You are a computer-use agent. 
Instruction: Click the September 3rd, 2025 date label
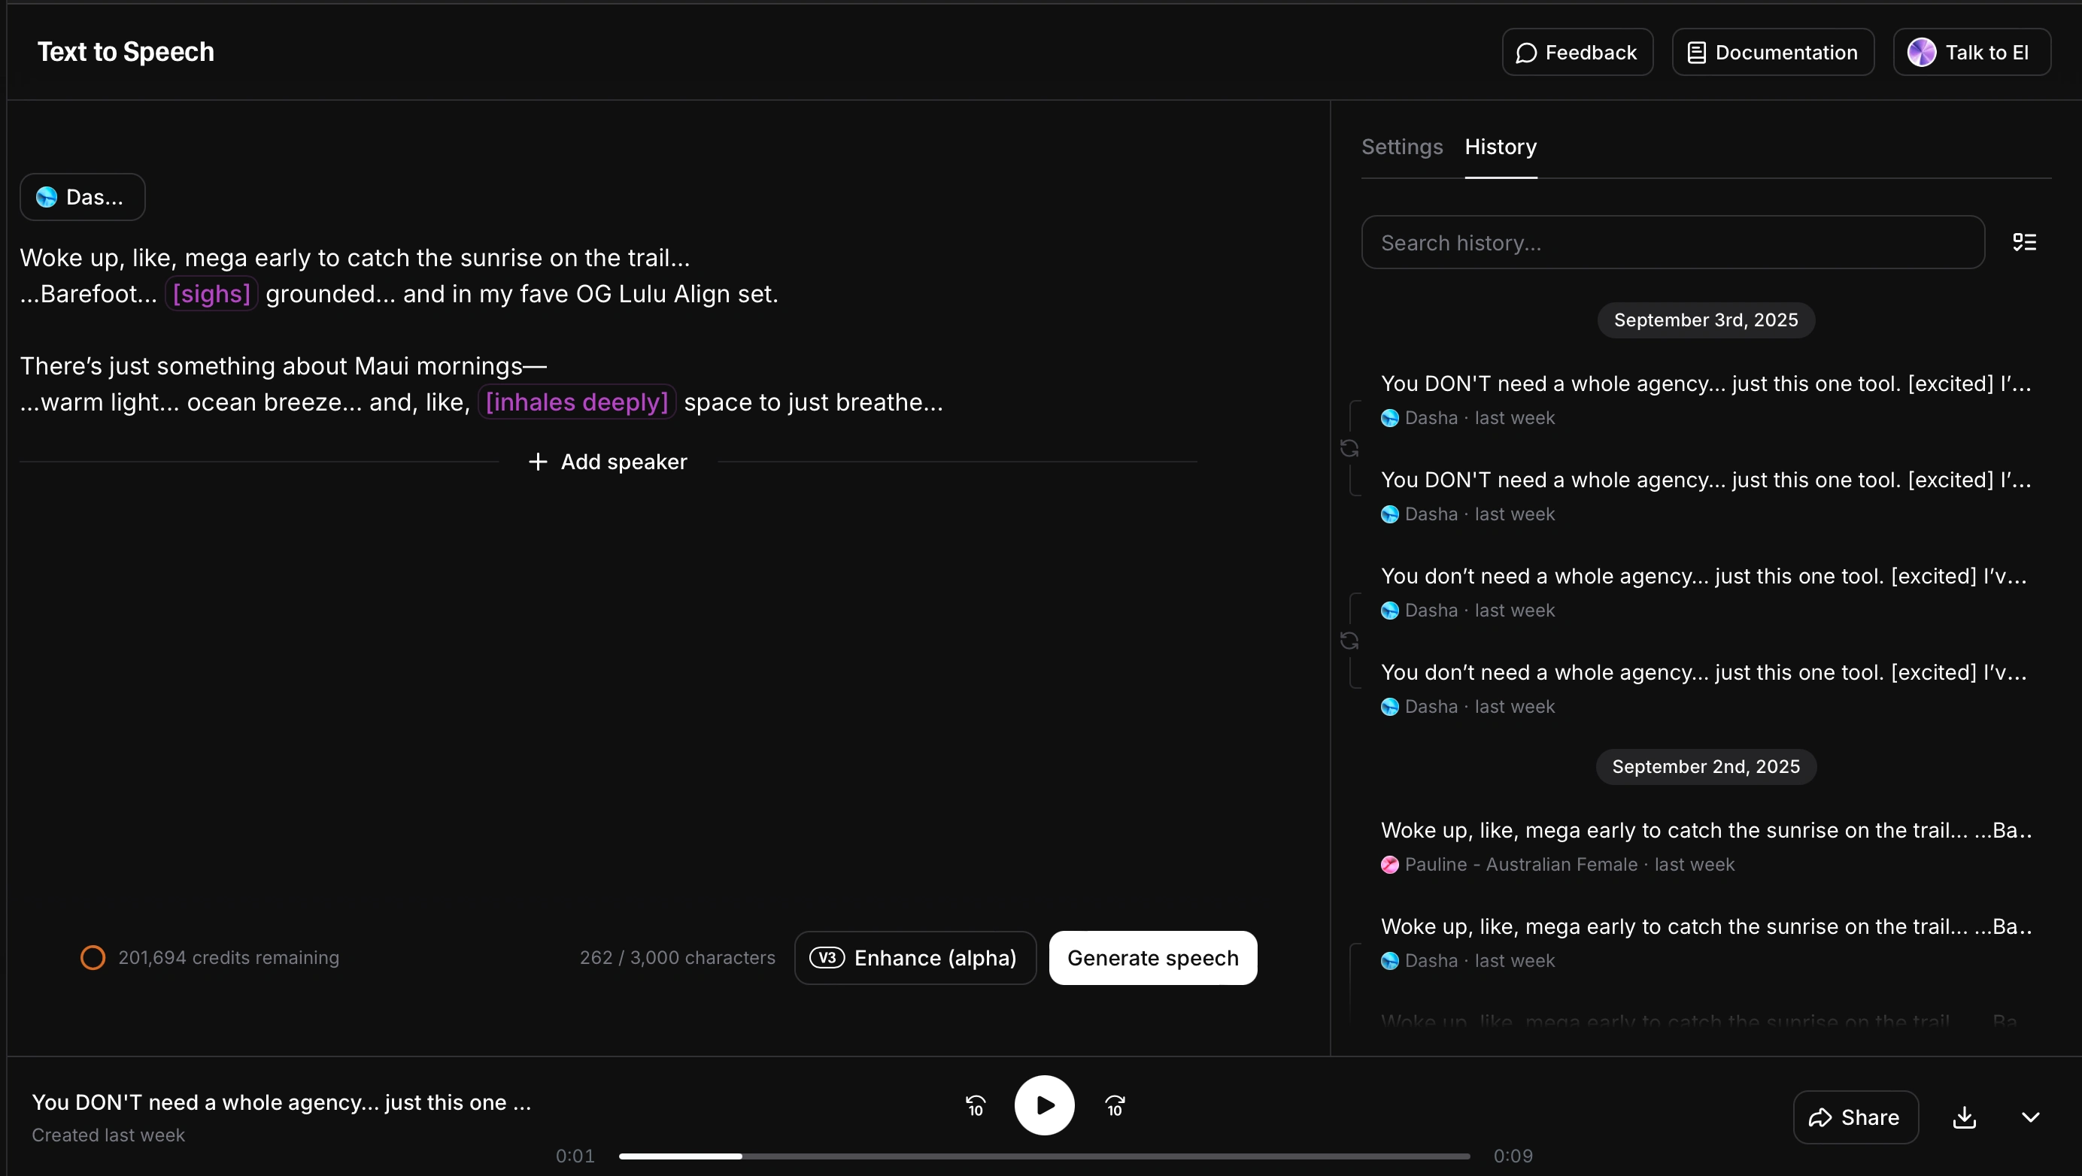[1706, 320]
